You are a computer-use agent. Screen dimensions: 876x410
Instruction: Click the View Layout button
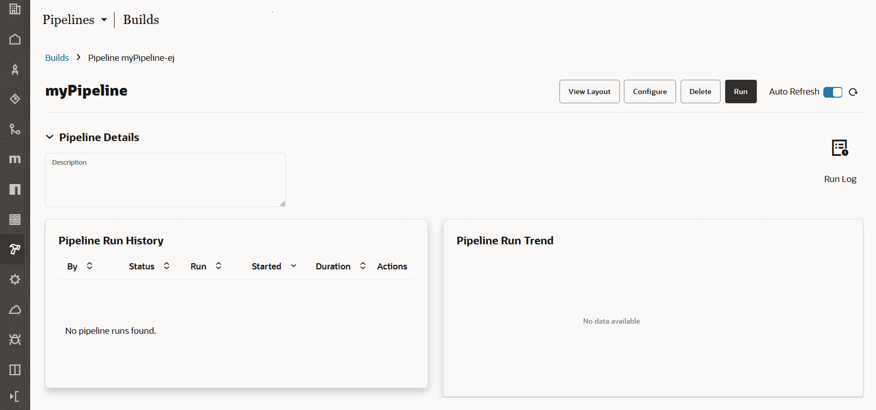click(589, 92)
